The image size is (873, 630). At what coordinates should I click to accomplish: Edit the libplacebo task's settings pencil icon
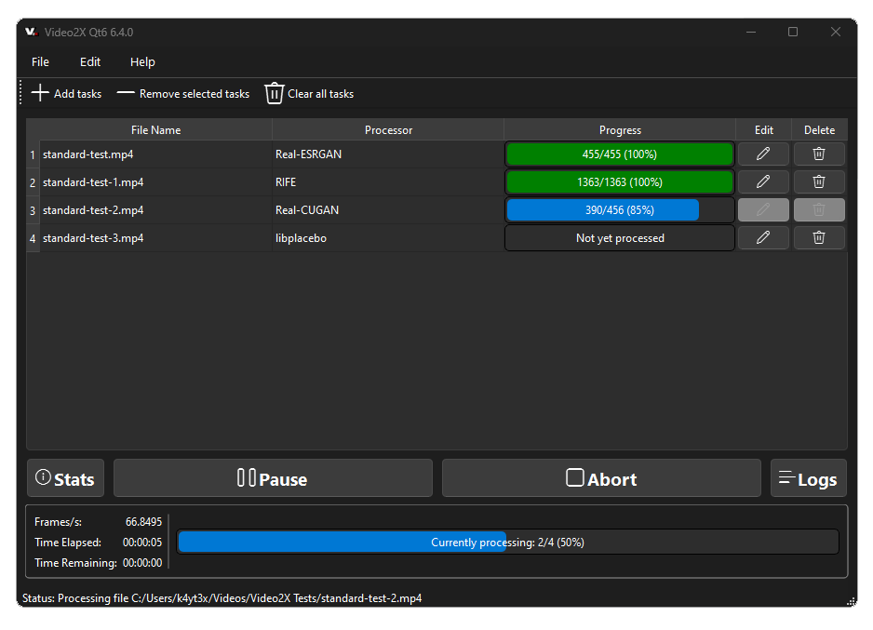click(x=762, y=237)
